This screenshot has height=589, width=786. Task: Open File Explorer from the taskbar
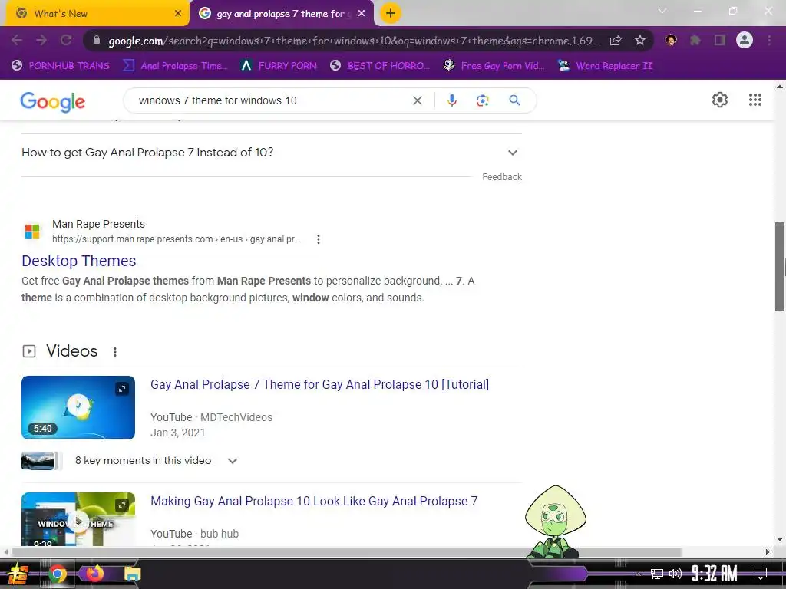coord(132,574)
